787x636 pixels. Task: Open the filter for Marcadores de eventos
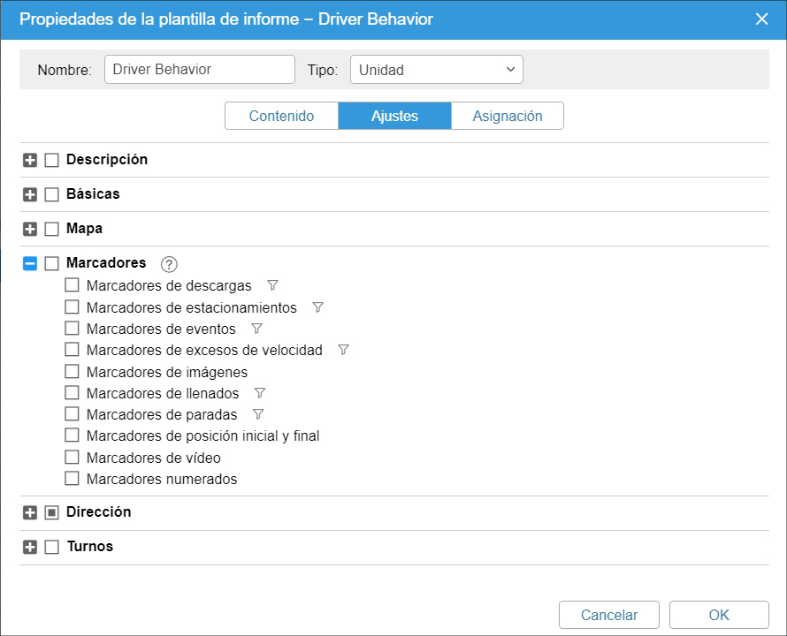[256, 328]
